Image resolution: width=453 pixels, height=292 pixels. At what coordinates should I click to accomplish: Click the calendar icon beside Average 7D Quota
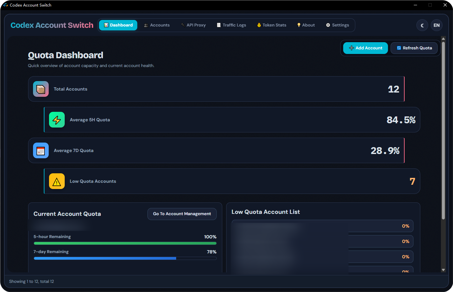click(41, 150)
